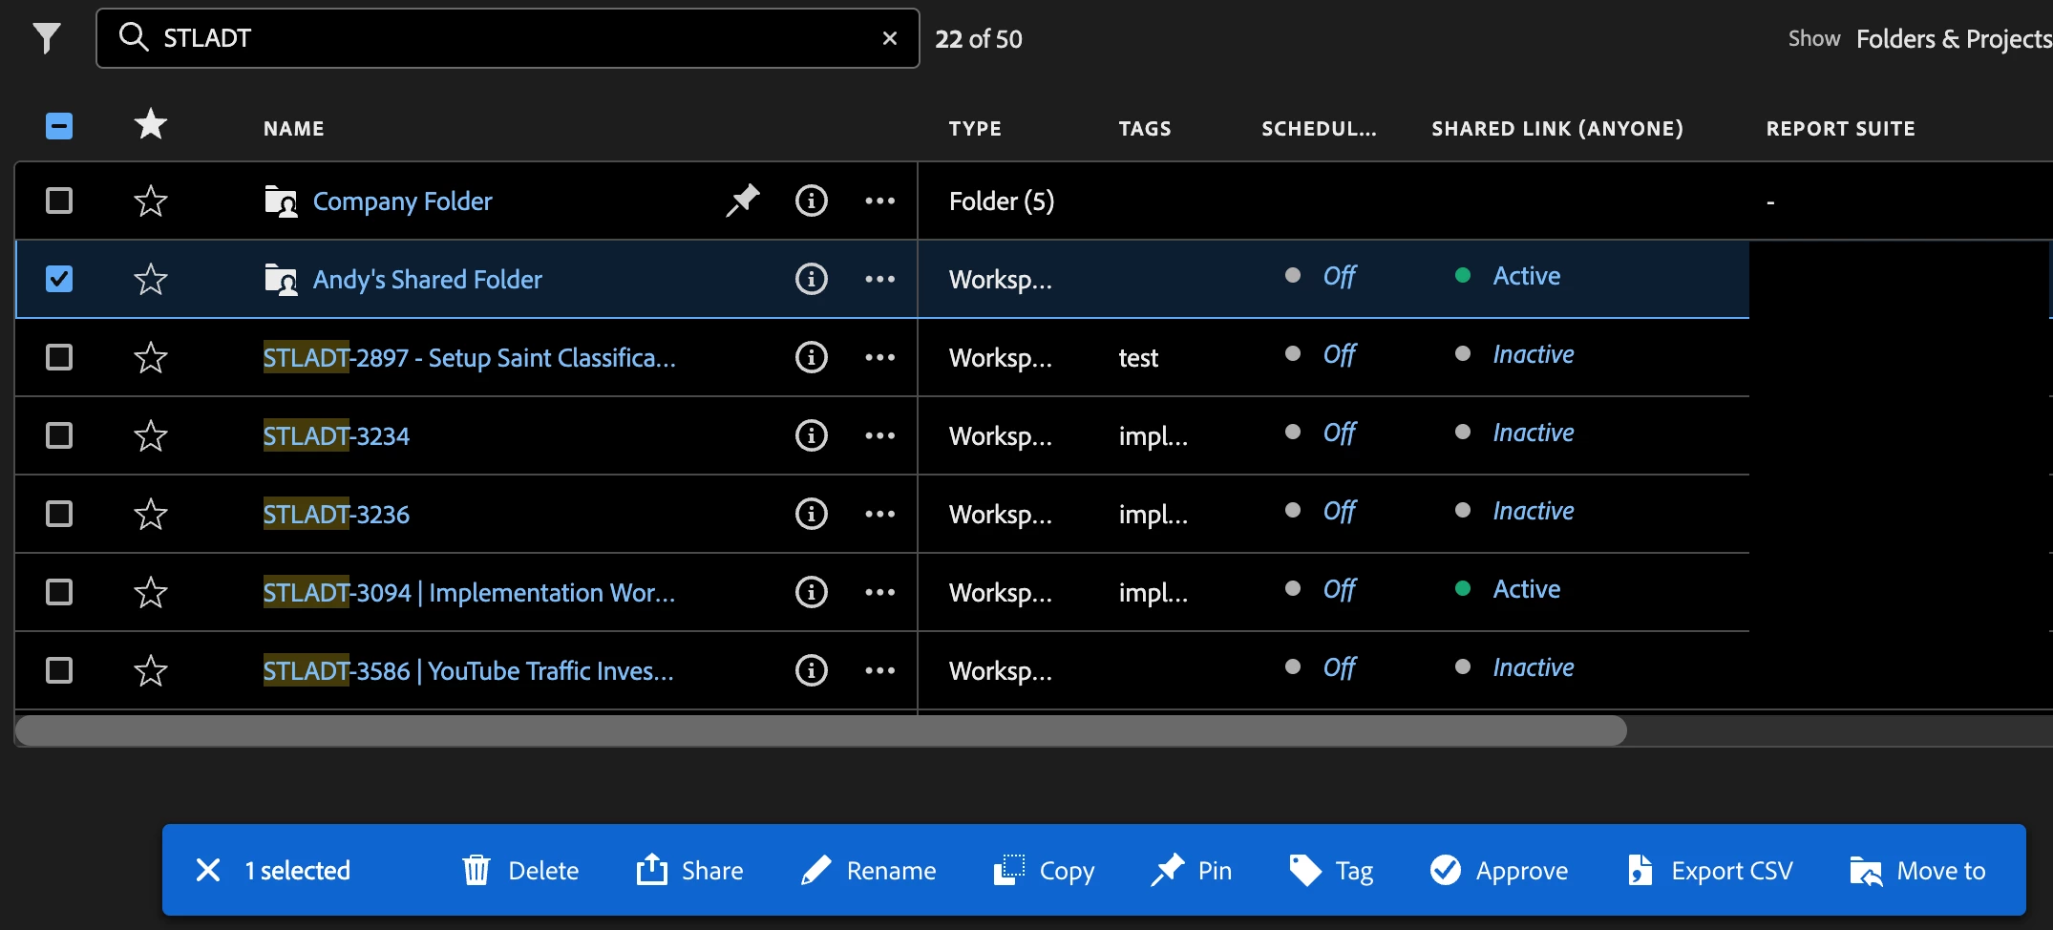2053x930 pixels.
Task: Open more options for Andy's Shared Folder
Action: (x=880, y=279)
